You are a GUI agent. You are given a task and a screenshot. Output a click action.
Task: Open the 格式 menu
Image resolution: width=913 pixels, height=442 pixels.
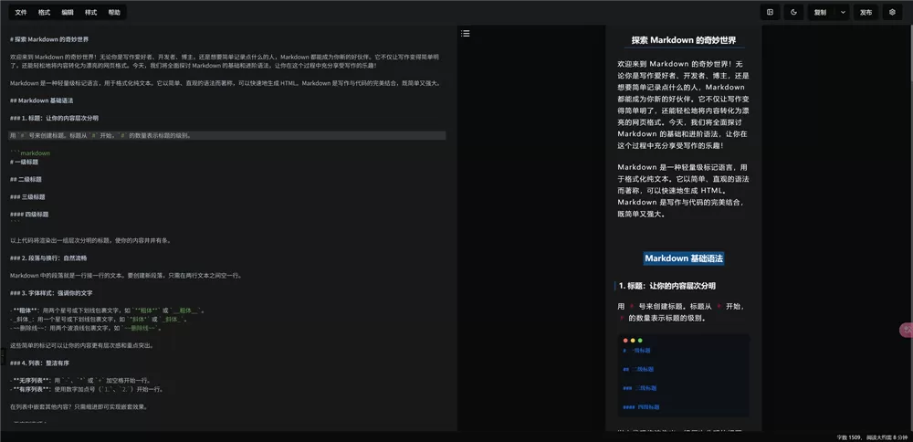click(45, 13)
